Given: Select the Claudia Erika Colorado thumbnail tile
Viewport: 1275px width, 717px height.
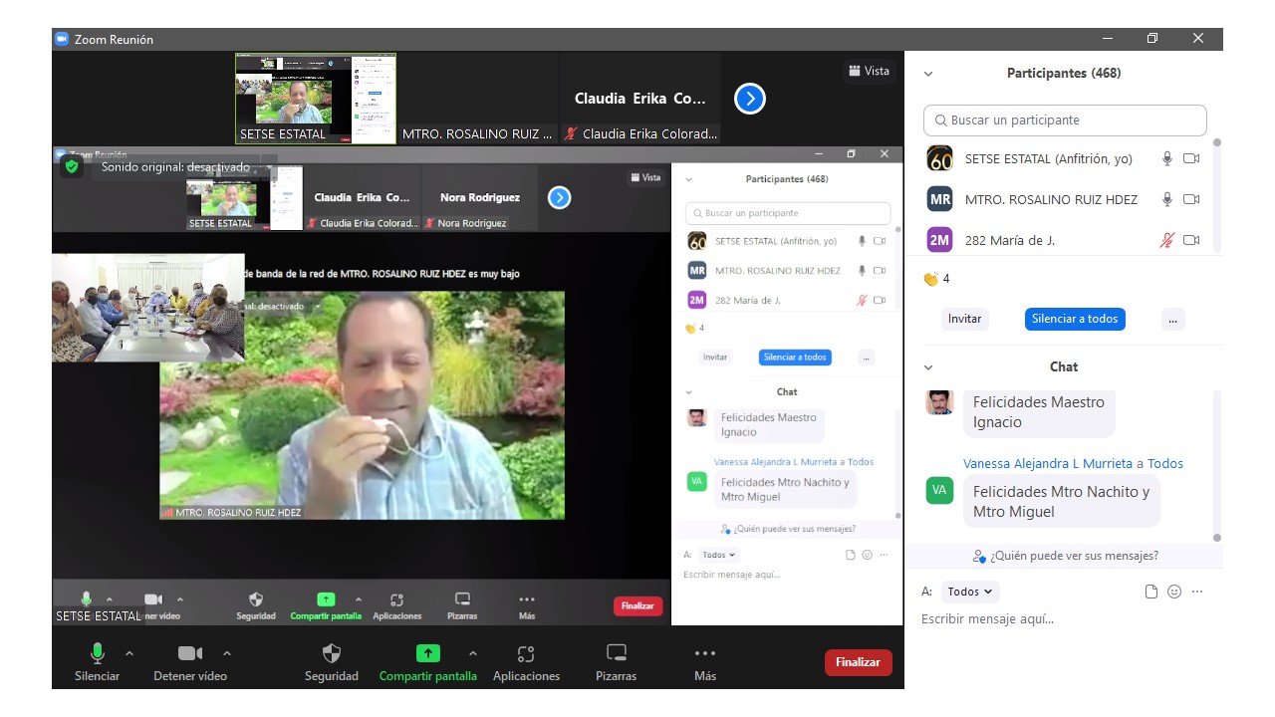Looking at the screenshot, I should pyautogui.click(x=640, y=99).
